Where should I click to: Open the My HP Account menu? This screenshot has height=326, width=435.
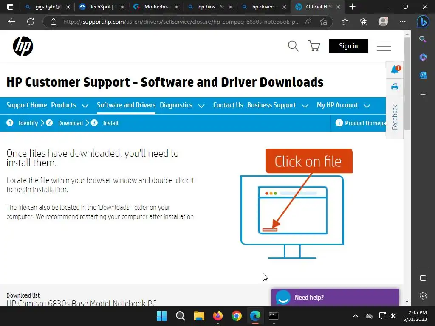pos(337,105)
